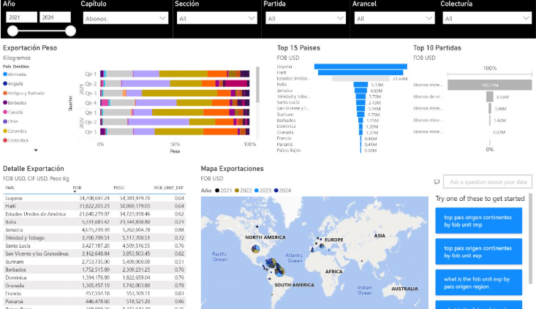This screenshot has width=536, height=309.
Task: Select the 2023 year legend on the map
Action: [x=263, y=191]
